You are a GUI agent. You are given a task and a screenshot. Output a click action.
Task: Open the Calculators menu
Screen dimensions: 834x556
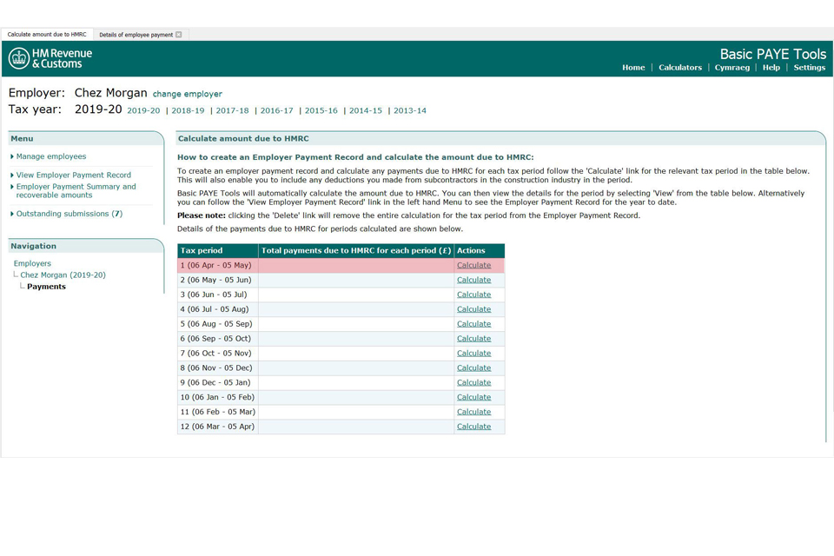[x=679, y=68]
